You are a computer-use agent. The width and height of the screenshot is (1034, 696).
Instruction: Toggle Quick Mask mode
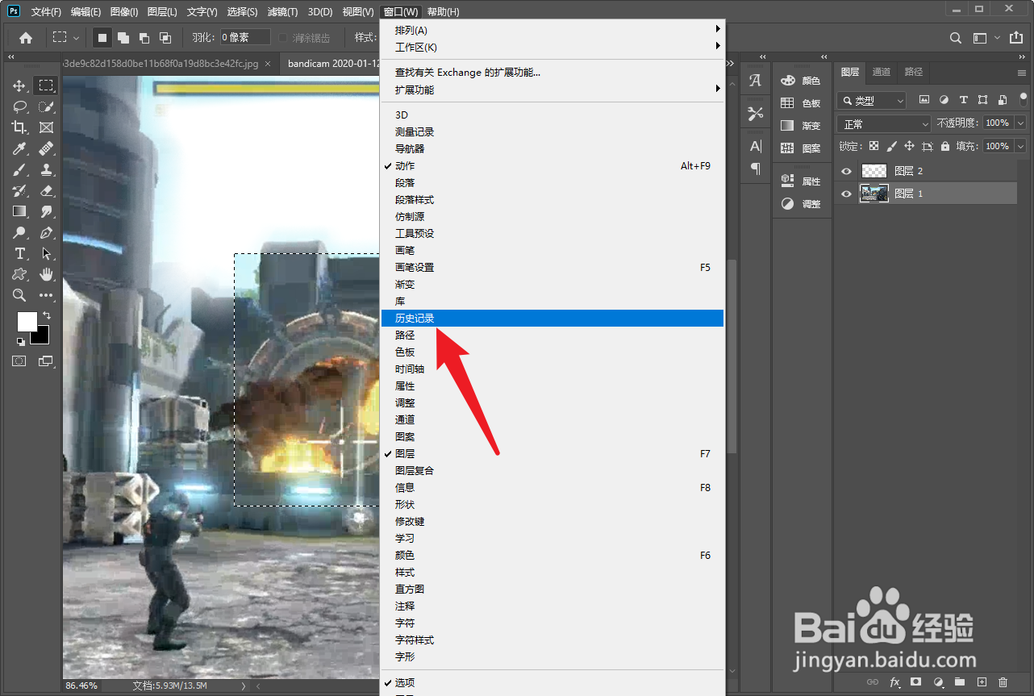tap(19, 361)
